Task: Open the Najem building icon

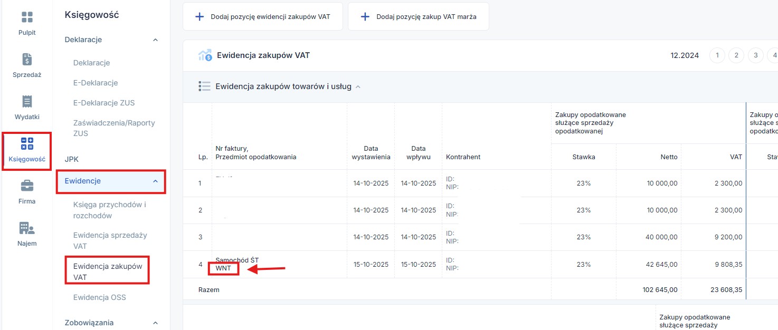Action: coord(27,228)
